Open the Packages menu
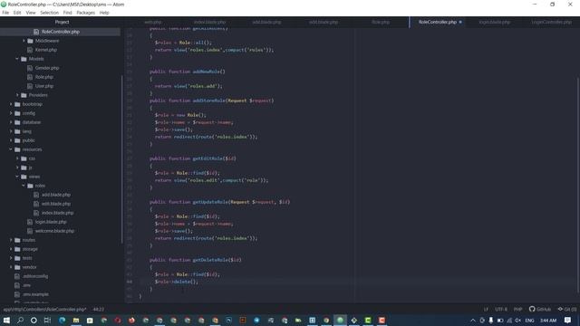This screenshot has height=326, width=580. pos(85,13)
